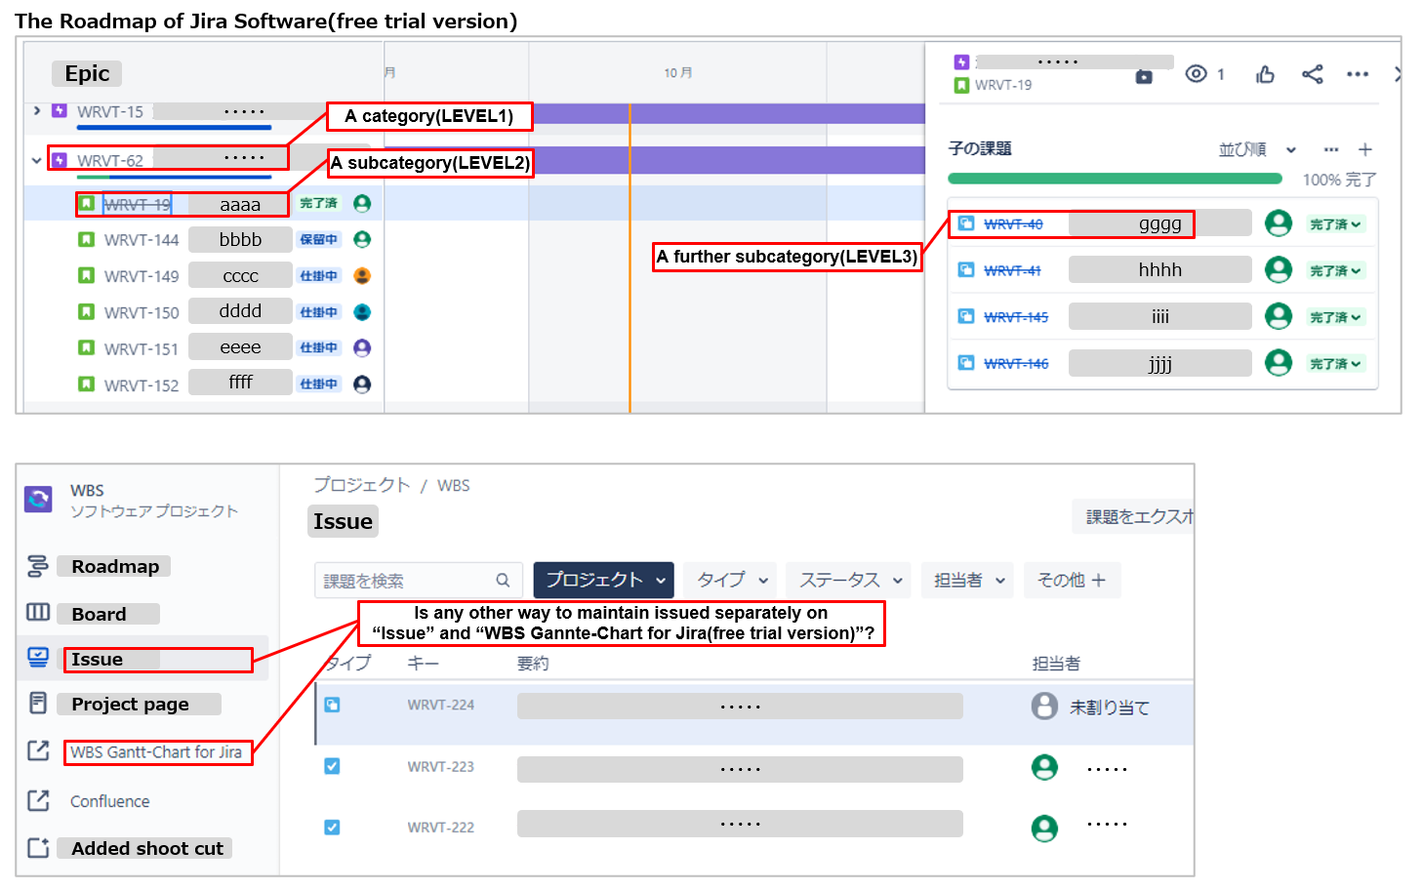
Task: Add a child issue with the plus icon
Action: coord(1365,149)
